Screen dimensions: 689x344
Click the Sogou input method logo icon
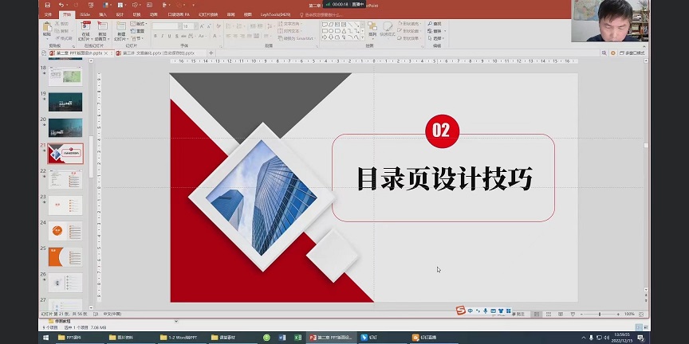click(459, 310)
